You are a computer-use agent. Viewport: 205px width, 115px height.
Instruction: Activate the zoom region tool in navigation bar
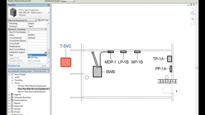[x=193, y=19]
